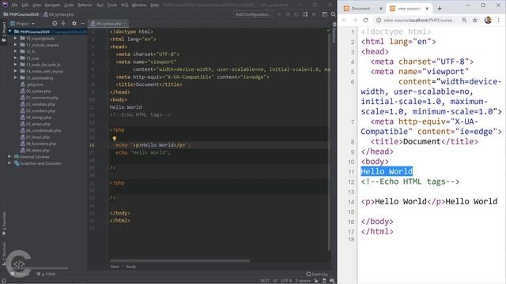Select 00_syntax.php in project tree
Viewport: 506px width, 284px height.
pyautogui.click(x=35, y=92)
